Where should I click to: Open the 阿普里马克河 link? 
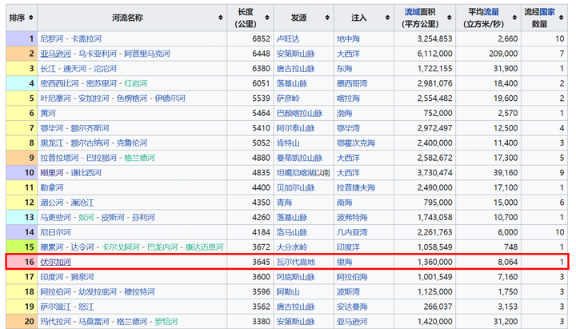pyautogui.click(x=147, y=54)
